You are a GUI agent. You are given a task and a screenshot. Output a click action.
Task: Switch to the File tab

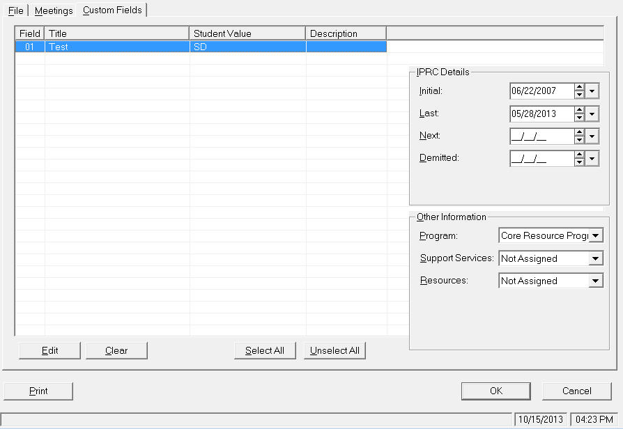tap(16, 10)
